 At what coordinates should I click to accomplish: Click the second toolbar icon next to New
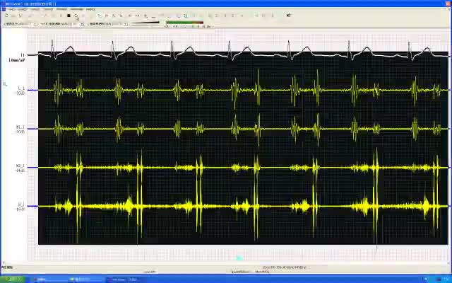coord(13,16)
